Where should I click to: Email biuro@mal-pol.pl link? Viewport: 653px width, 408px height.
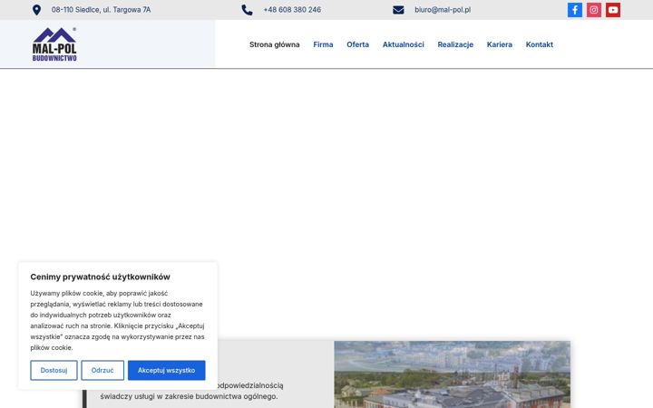coord(443,10)
